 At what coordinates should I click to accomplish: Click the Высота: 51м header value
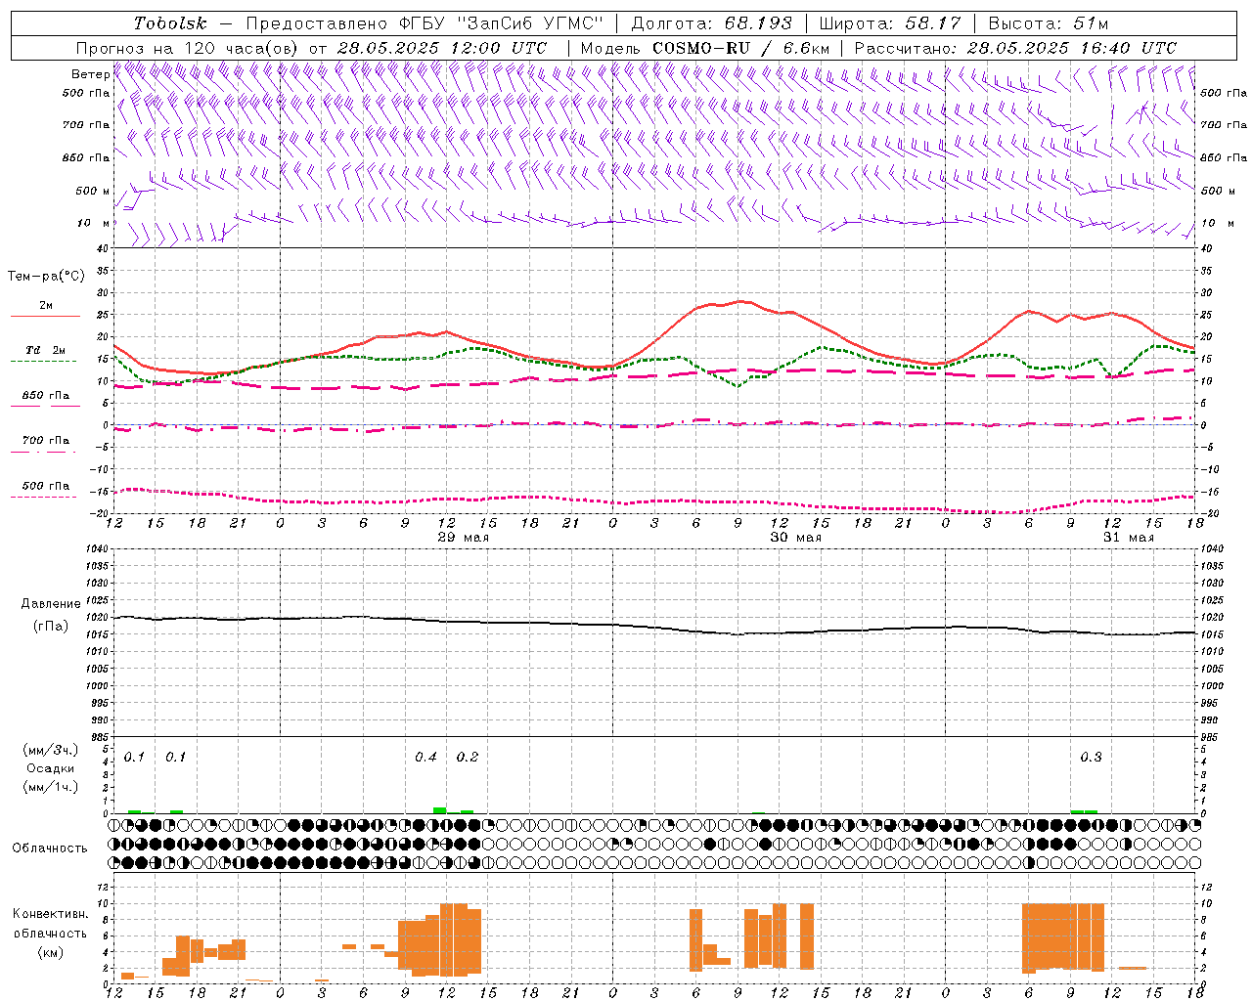(1049, 23)
